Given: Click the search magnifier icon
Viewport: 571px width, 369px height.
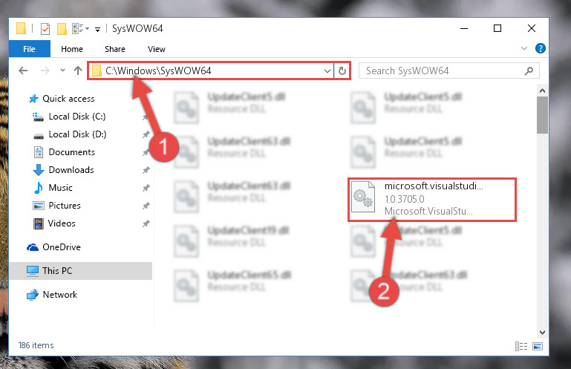Looking at the screenshot, I should [529, 71].
